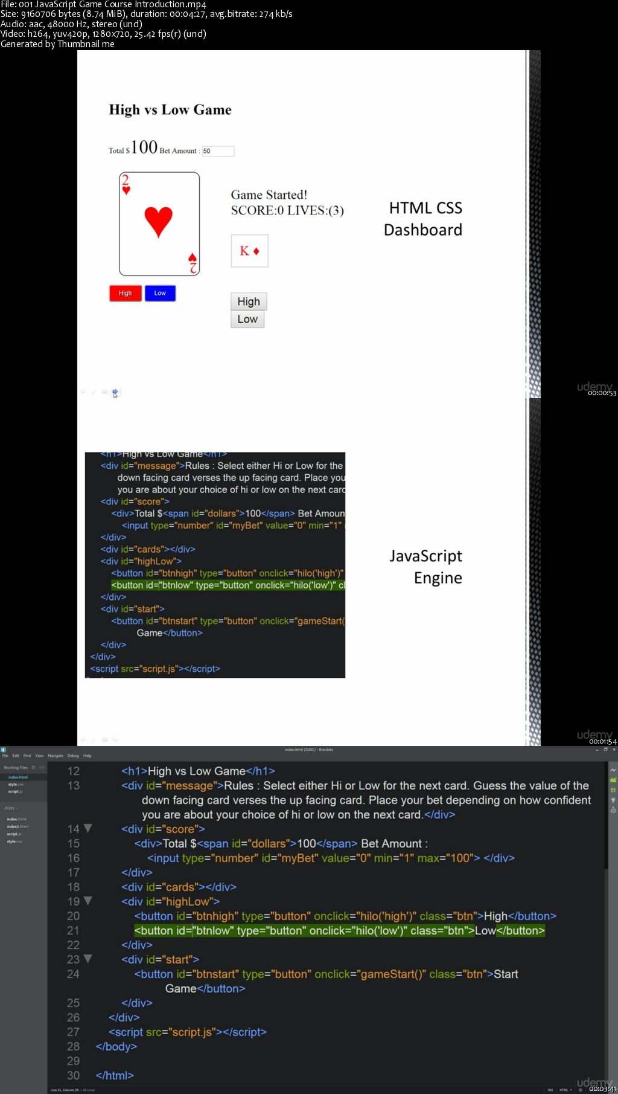Click the Bet Amount input showing 50

(218, 151)
